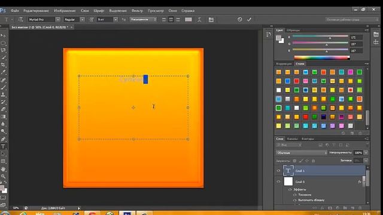Toggle lock transparent pixels
Screen dimensions: 383x215
coord(294,161)
